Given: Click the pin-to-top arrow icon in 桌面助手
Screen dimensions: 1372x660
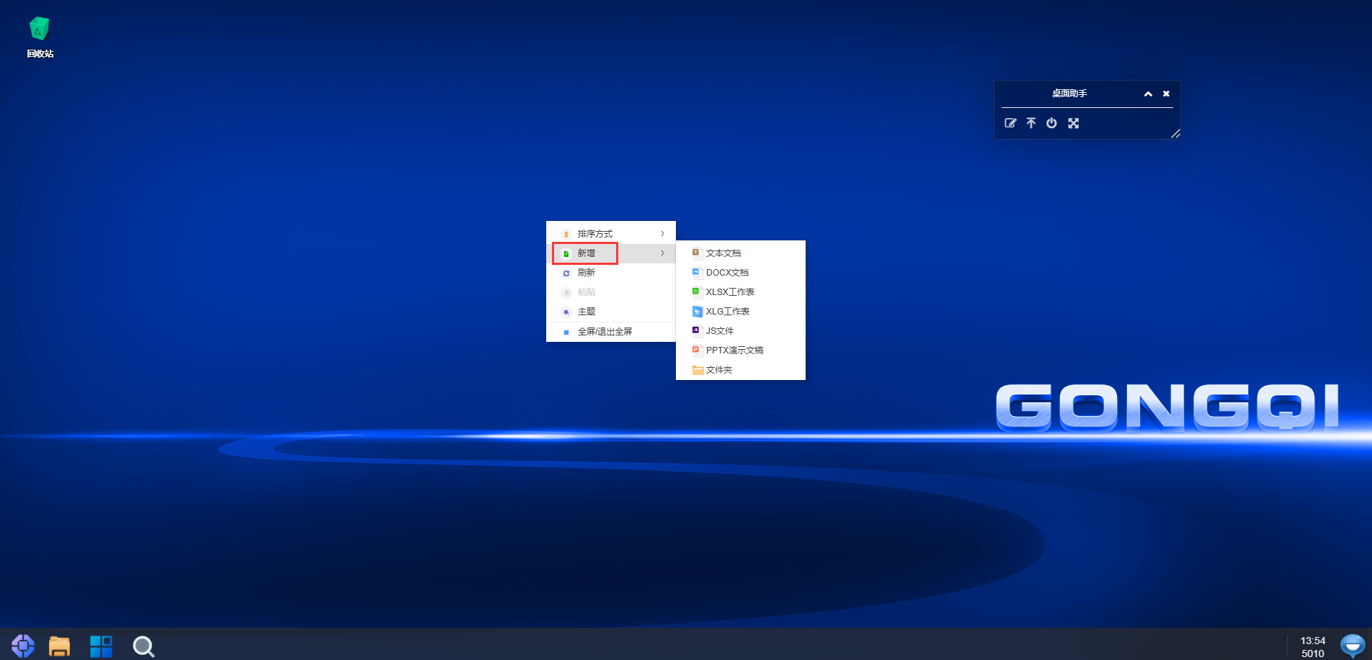Looking at the screenshot, I should pyautogui.click(x=1031, y=123).
